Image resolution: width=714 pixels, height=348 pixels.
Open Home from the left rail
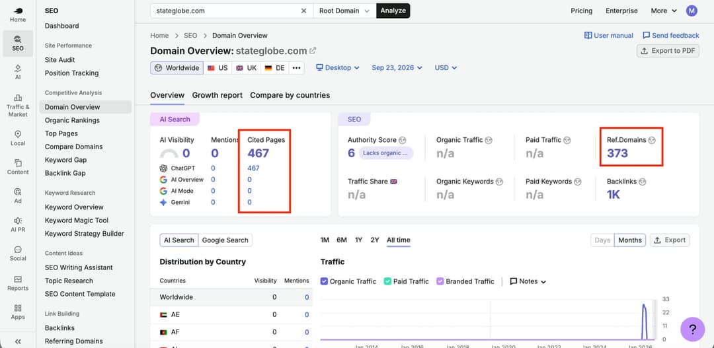[18, 15]
